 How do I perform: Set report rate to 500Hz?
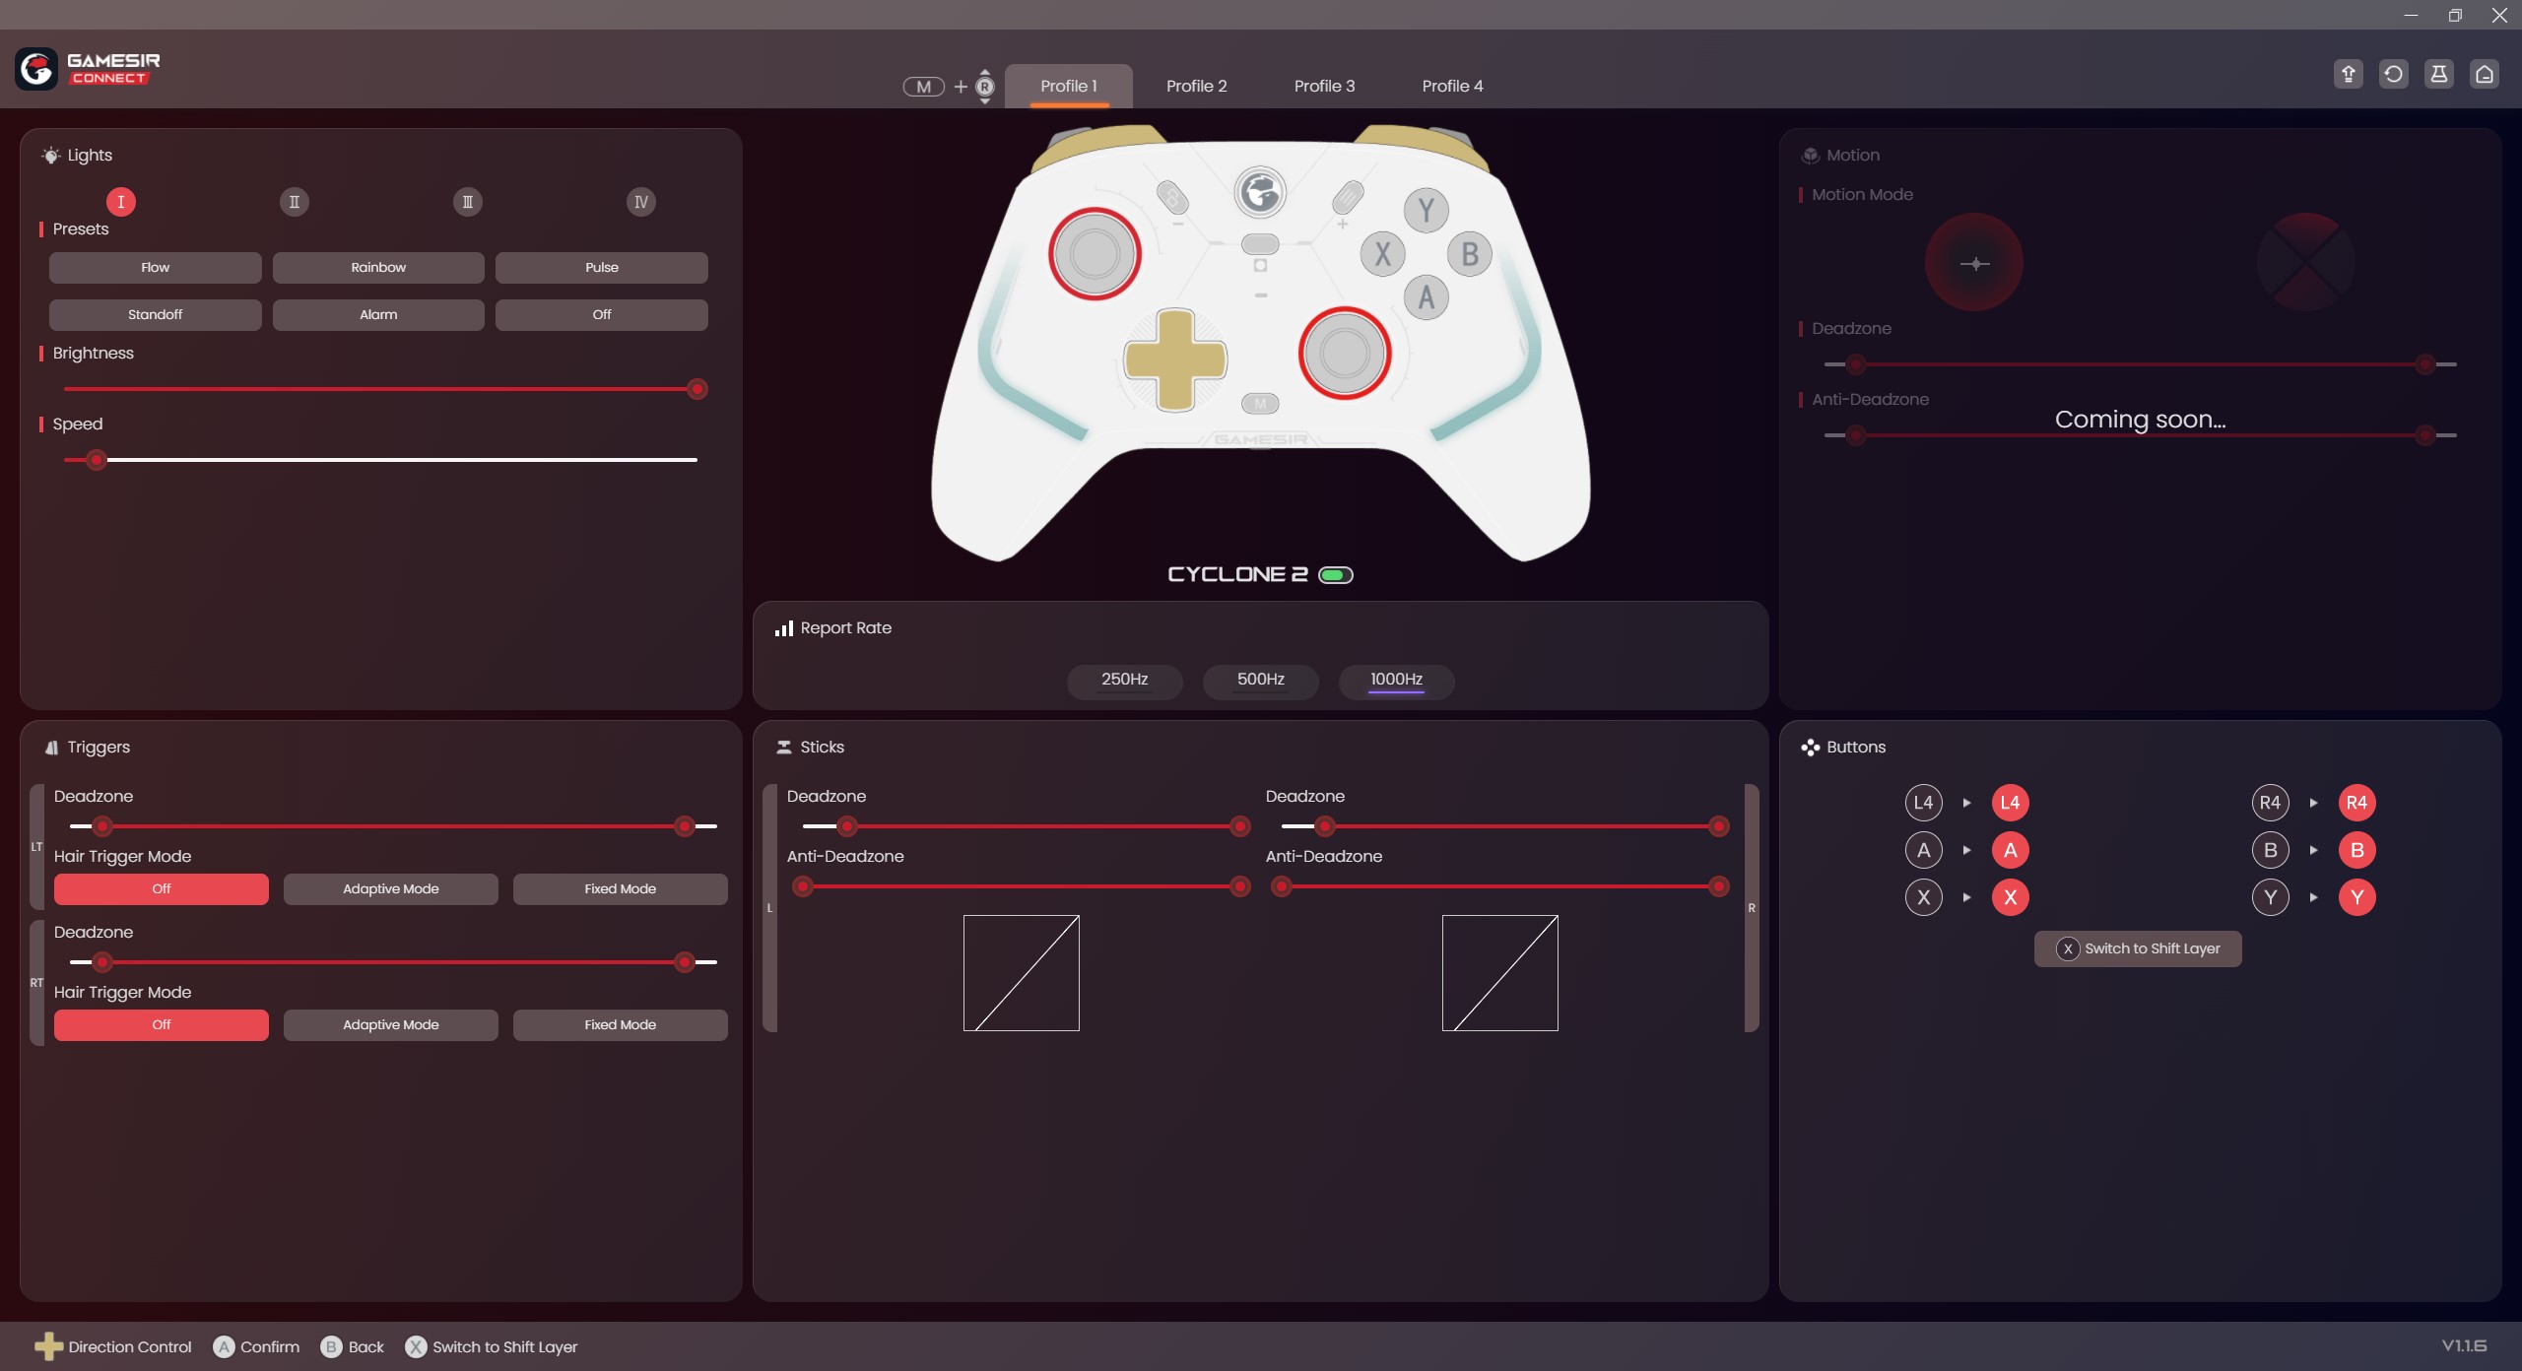tap(1261, 680)
